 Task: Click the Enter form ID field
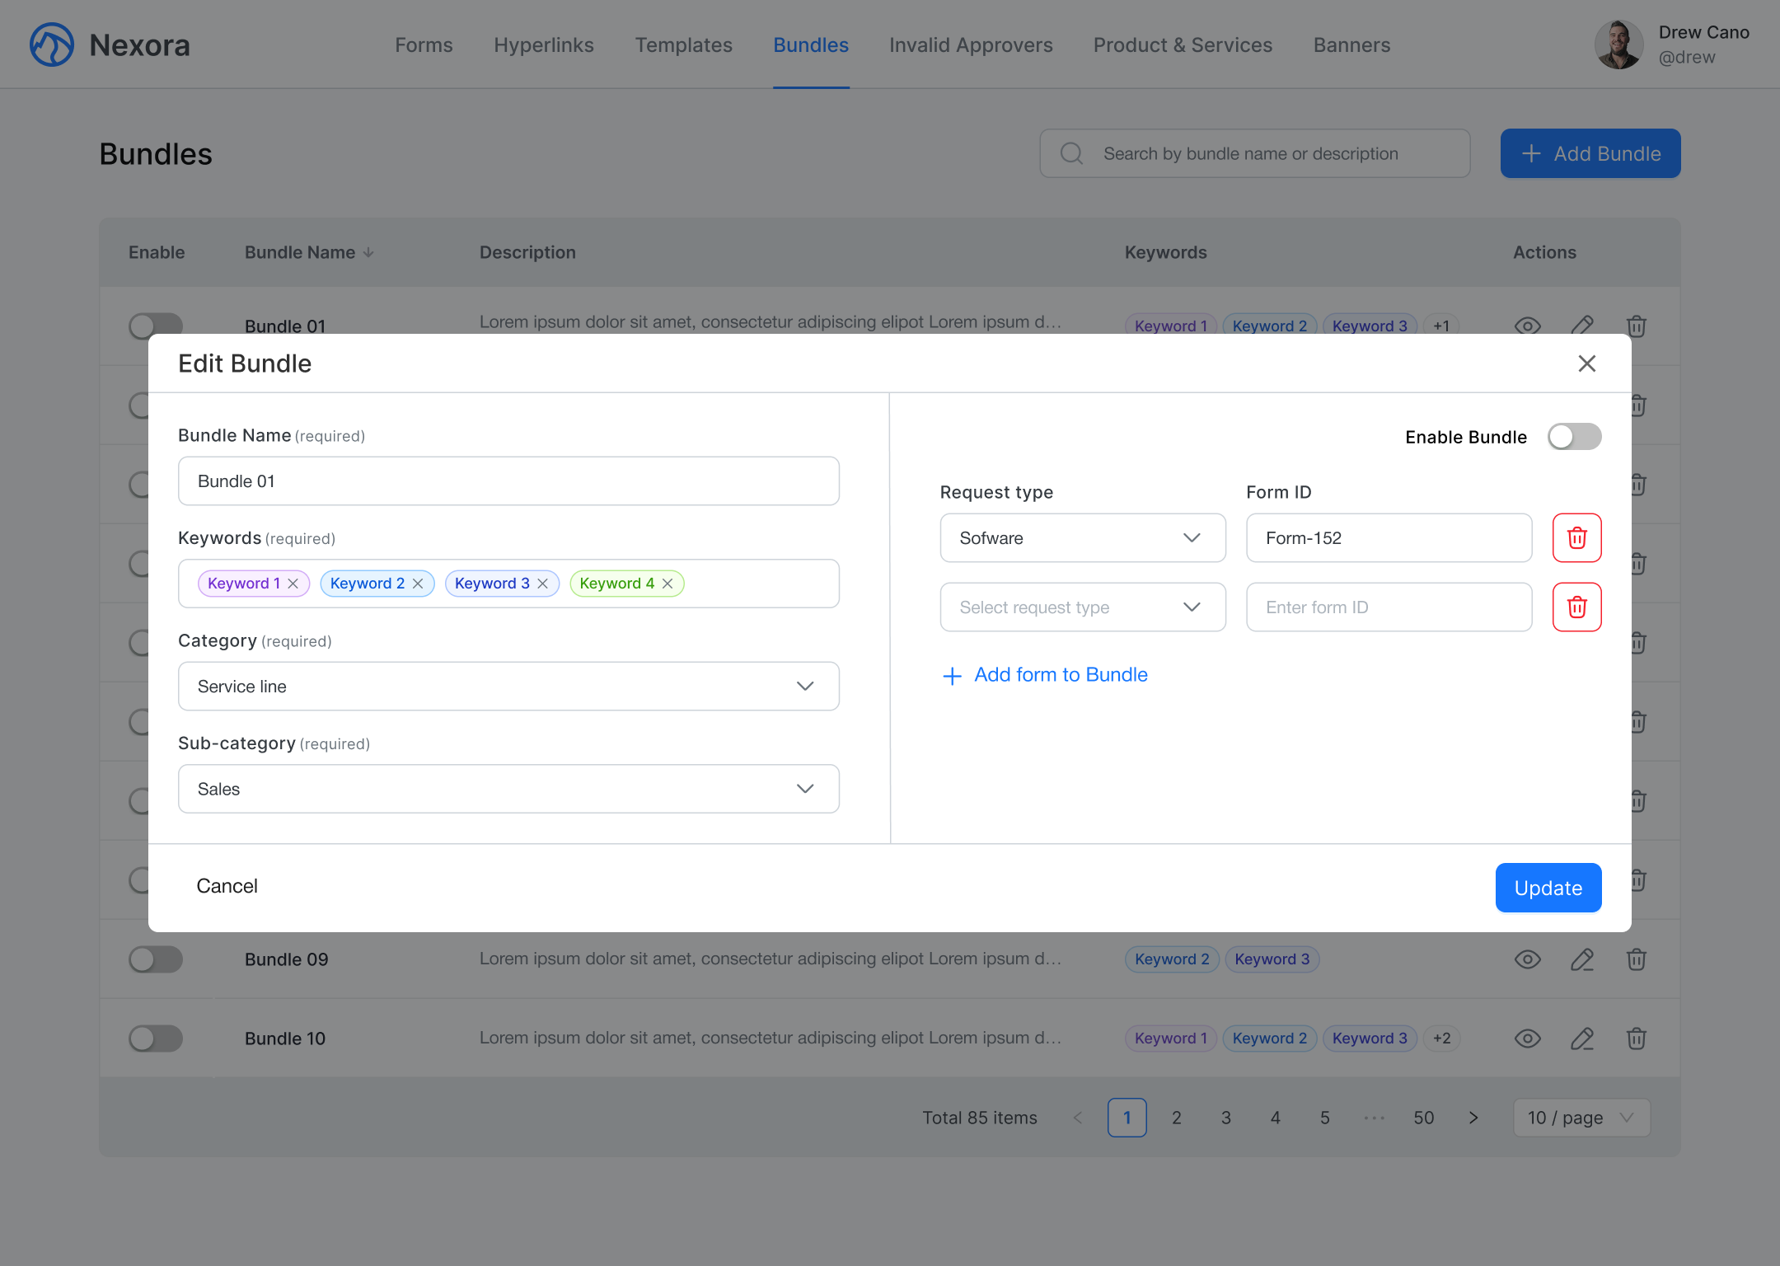[x=1389, y=607]
